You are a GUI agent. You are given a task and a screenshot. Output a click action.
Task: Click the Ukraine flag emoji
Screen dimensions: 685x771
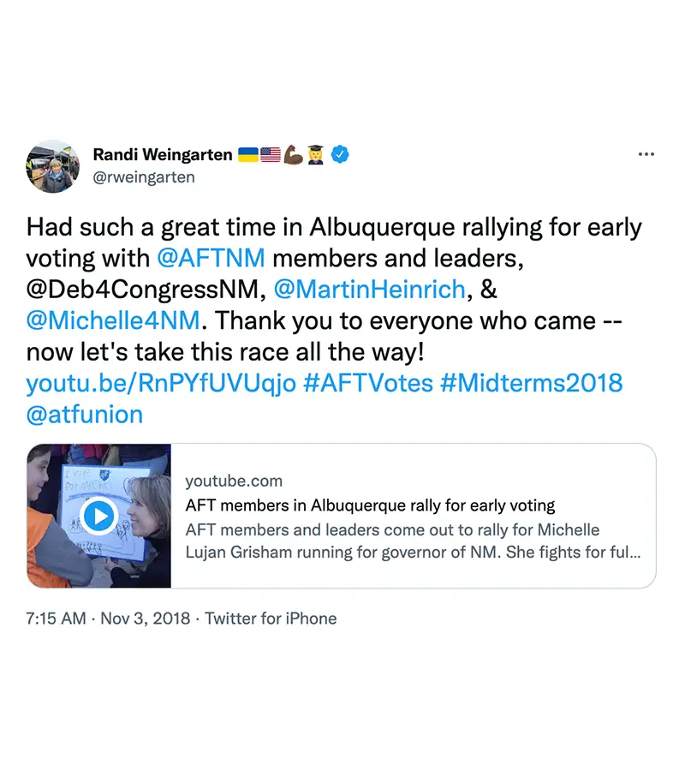click(248, 155)
